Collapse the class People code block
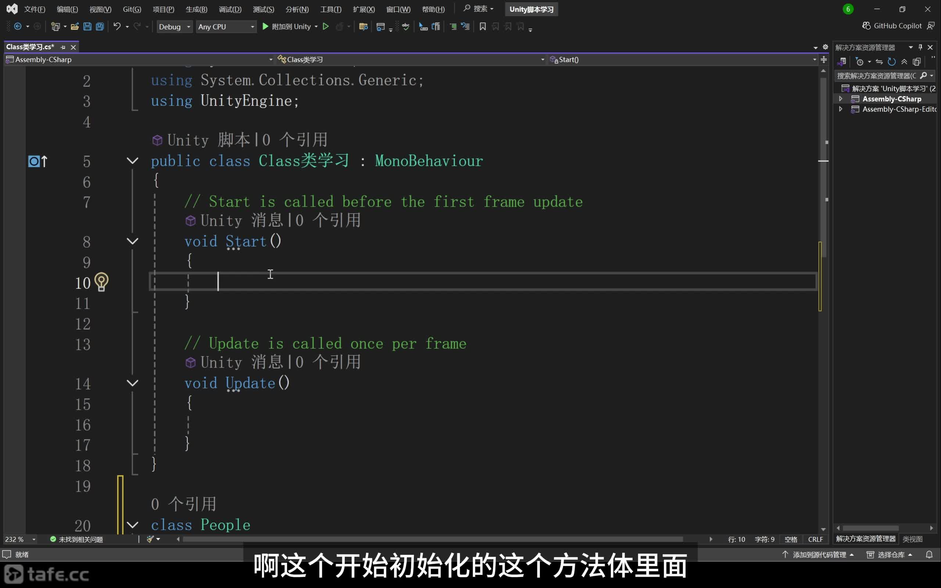Image resolution: width=941 pixels, height=588 pixels. point(133,525)
